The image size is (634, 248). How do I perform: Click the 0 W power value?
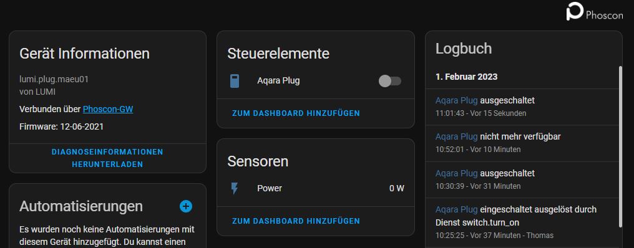[397, 188]
